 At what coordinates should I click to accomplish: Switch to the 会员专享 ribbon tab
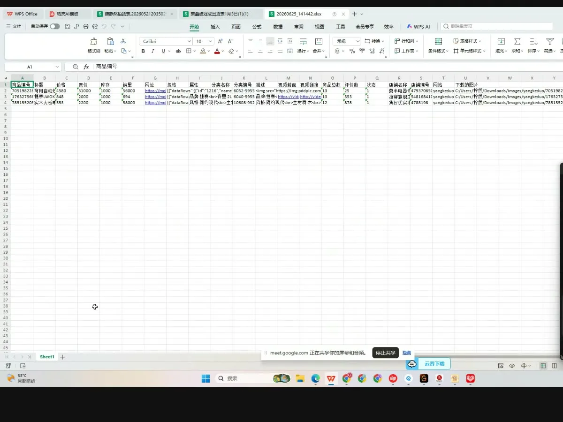(x=365, y=27)
